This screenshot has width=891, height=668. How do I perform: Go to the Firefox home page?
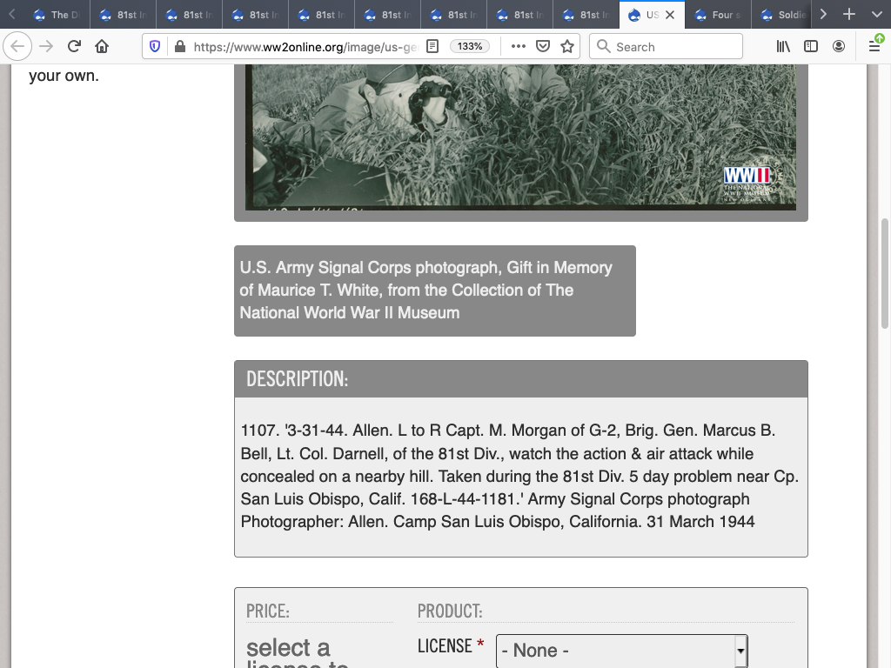[x=102, y=47]
